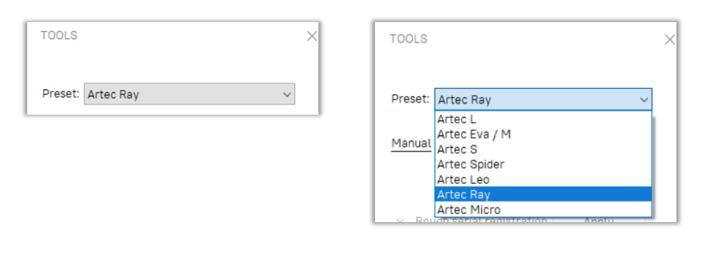Select Artec L preset
Screen dimensions: 711x275
point(543,119)
